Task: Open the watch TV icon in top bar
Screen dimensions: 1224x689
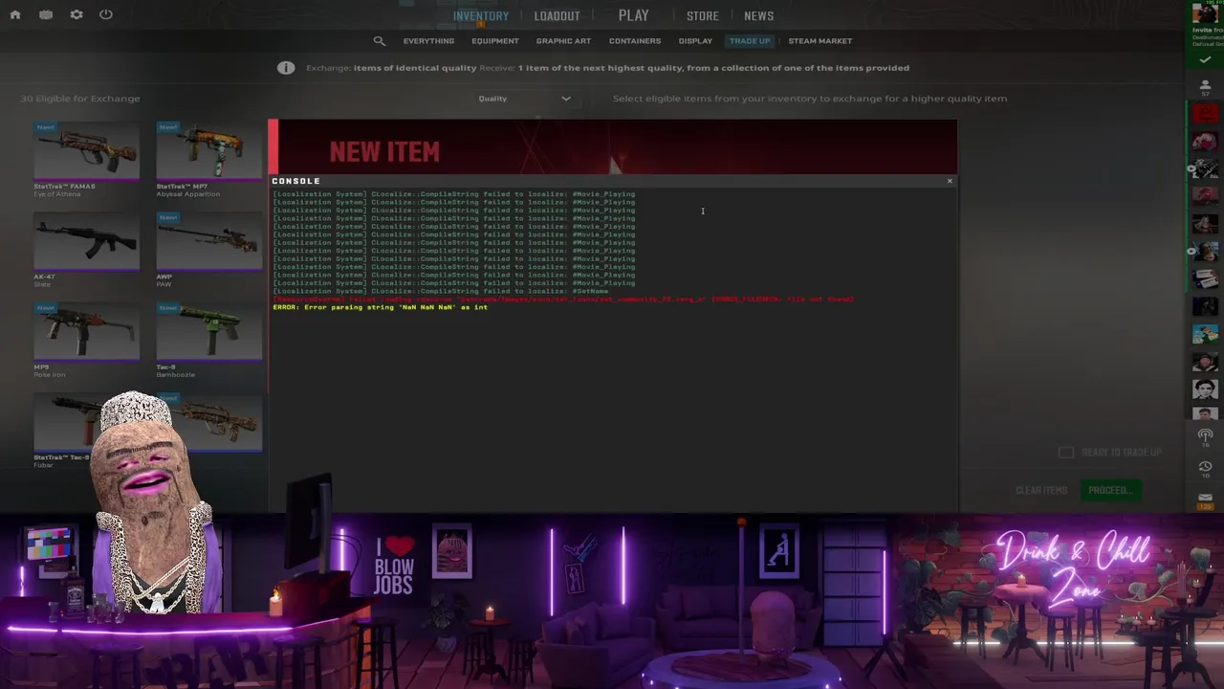Action: click(x=46, y=14)
